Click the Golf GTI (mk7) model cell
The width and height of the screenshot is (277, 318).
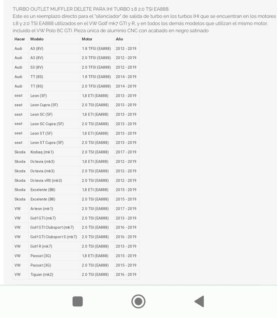43,218
